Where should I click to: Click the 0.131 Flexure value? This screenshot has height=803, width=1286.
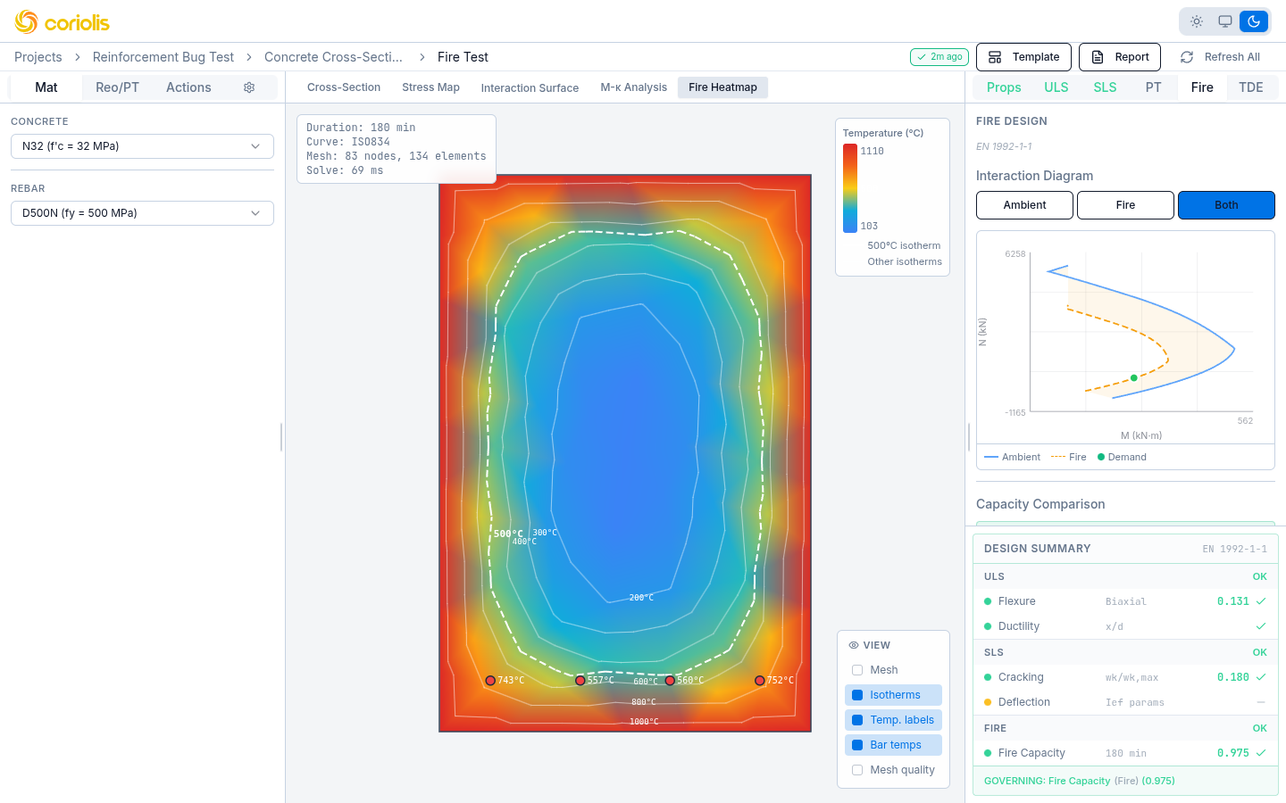tap(1233, 601)
